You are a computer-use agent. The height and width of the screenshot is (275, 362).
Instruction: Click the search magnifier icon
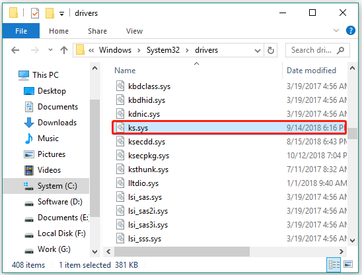[340, 50]
